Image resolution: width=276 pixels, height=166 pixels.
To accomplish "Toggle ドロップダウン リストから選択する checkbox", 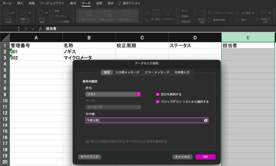I will point(158,102).
